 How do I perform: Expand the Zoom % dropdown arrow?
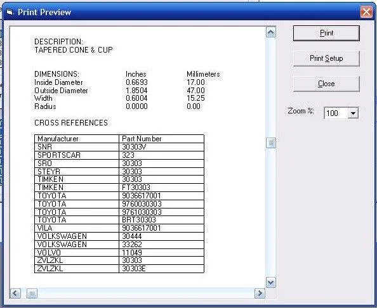(x=353, y=113)
